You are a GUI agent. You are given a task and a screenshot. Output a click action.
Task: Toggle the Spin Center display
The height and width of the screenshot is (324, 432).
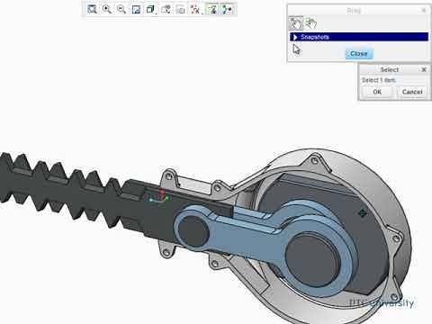tap(227, 9)
